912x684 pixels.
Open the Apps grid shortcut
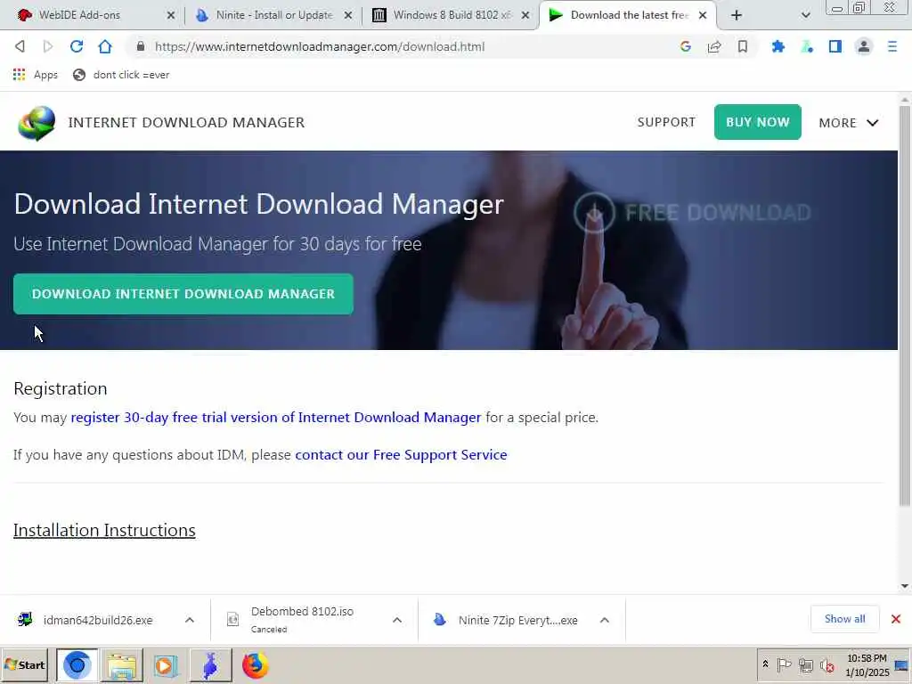coord(35,75)
